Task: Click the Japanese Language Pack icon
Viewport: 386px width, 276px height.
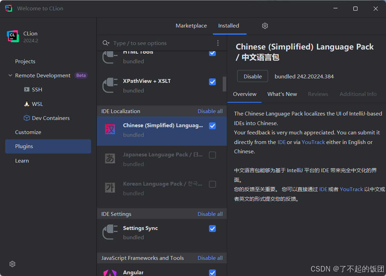Action: click(x=110, y=159)
